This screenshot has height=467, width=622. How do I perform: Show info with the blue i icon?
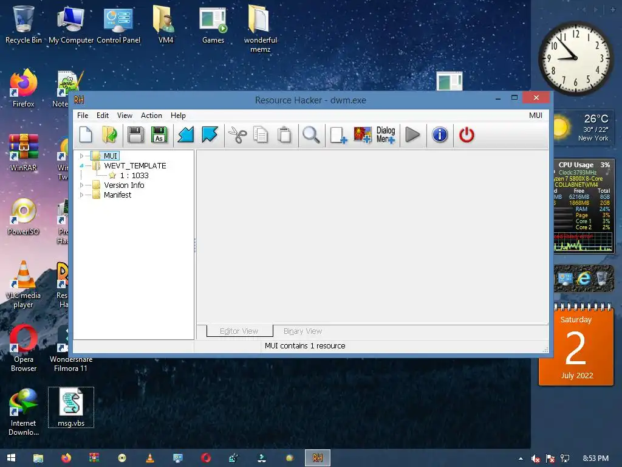tap(440, 134)
